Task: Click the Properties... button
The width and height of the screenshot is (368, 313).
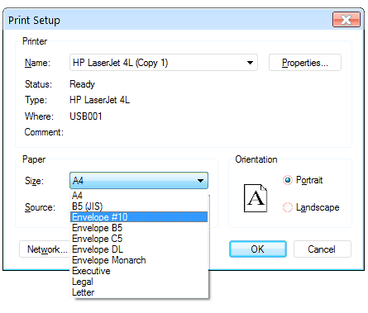Action: 305,63
